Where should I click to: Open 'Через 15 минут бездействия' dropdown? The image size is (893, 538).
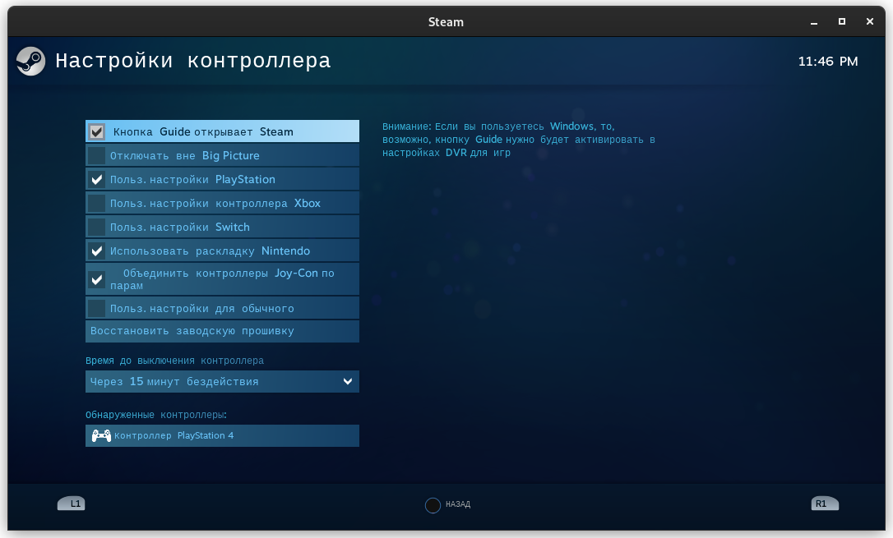[222, 382]
